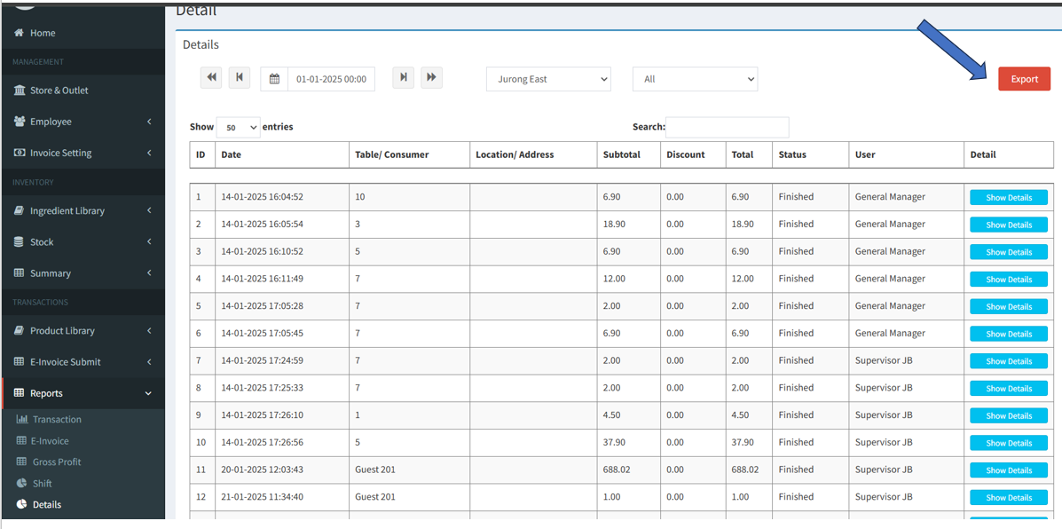Open the calendar icon beside date field
This screenshot has height=529, width=1062.
274,79
